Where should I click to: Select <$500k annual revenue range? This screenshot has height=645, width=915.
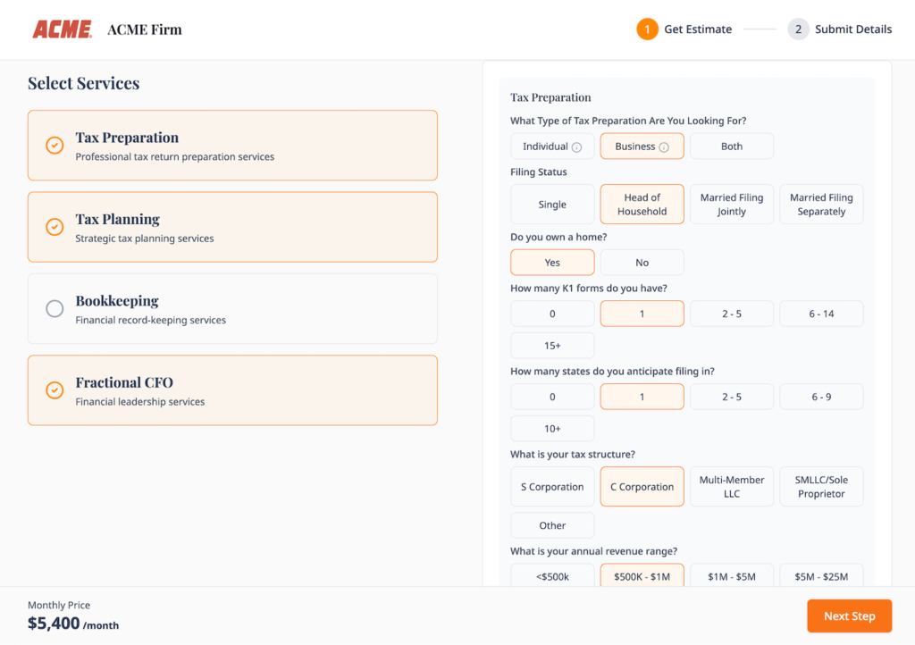coord(552,575)
